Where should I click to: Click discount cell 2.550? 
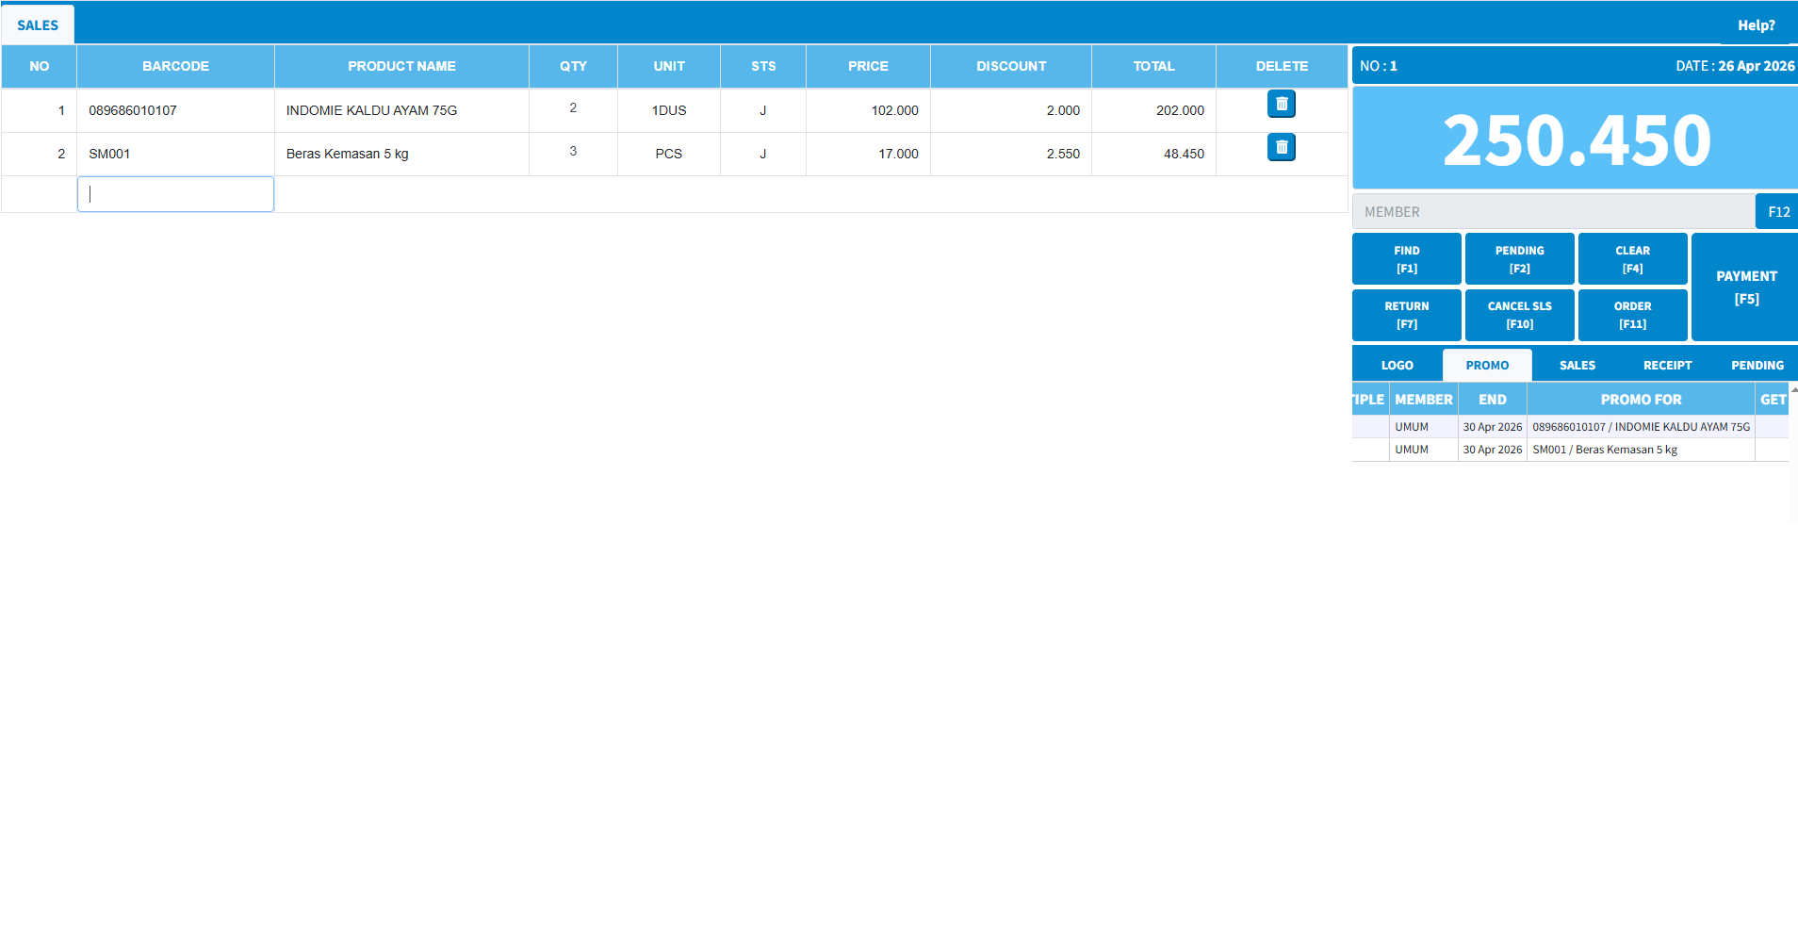click(1011, 154)
